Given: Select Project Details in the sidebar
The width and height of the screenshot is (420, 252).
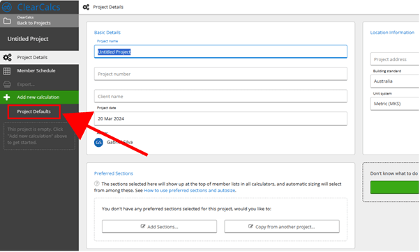Looking at the screenshot, I should point(39,58).
